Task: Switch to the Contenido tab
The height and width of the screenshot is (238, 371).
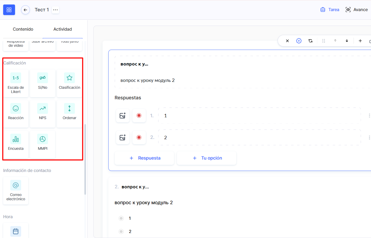Action: pos(23,29)
